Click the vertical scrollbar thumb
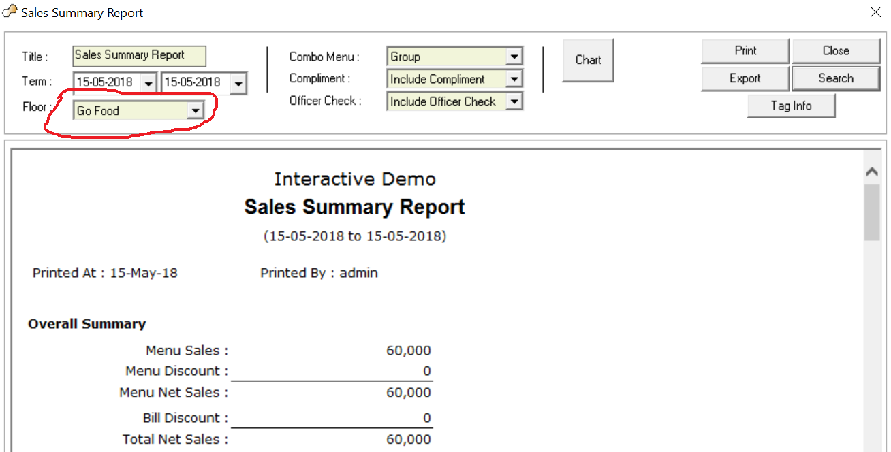The image size is (891, 452). coord(872,211)
